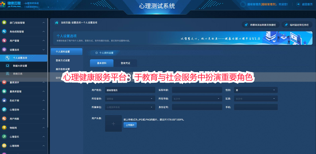Click the pin icon for 任务栏
Image resolution: width=316 pixels, height=154 pixels.
pos(286,25)
